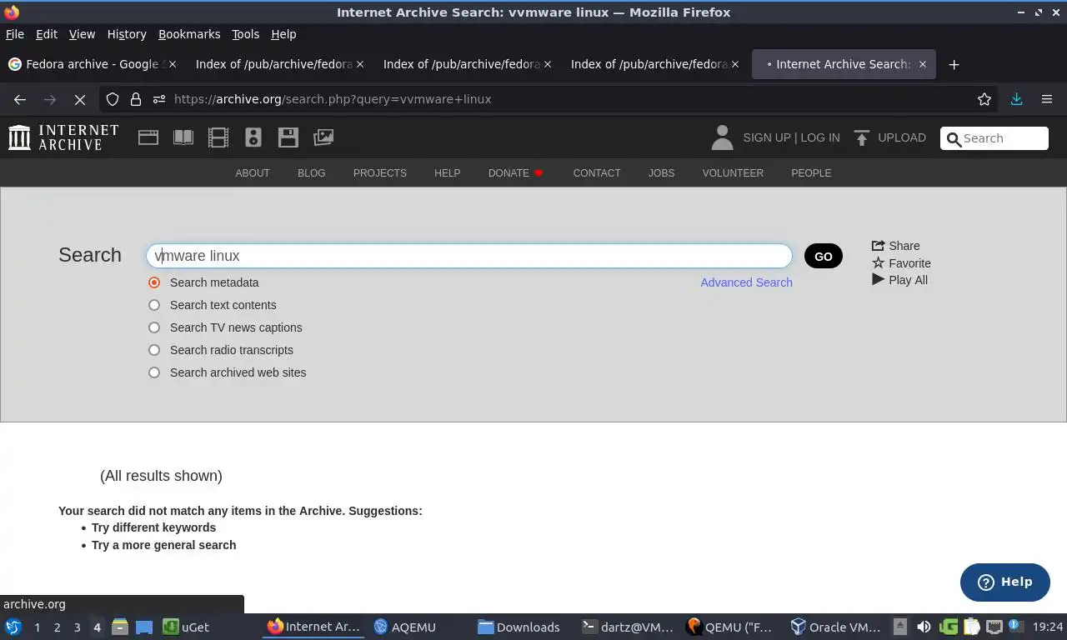Open a new tab with the plus icon
The height and width of the screenshot is (640, 1067).
[x=954, y=64]
